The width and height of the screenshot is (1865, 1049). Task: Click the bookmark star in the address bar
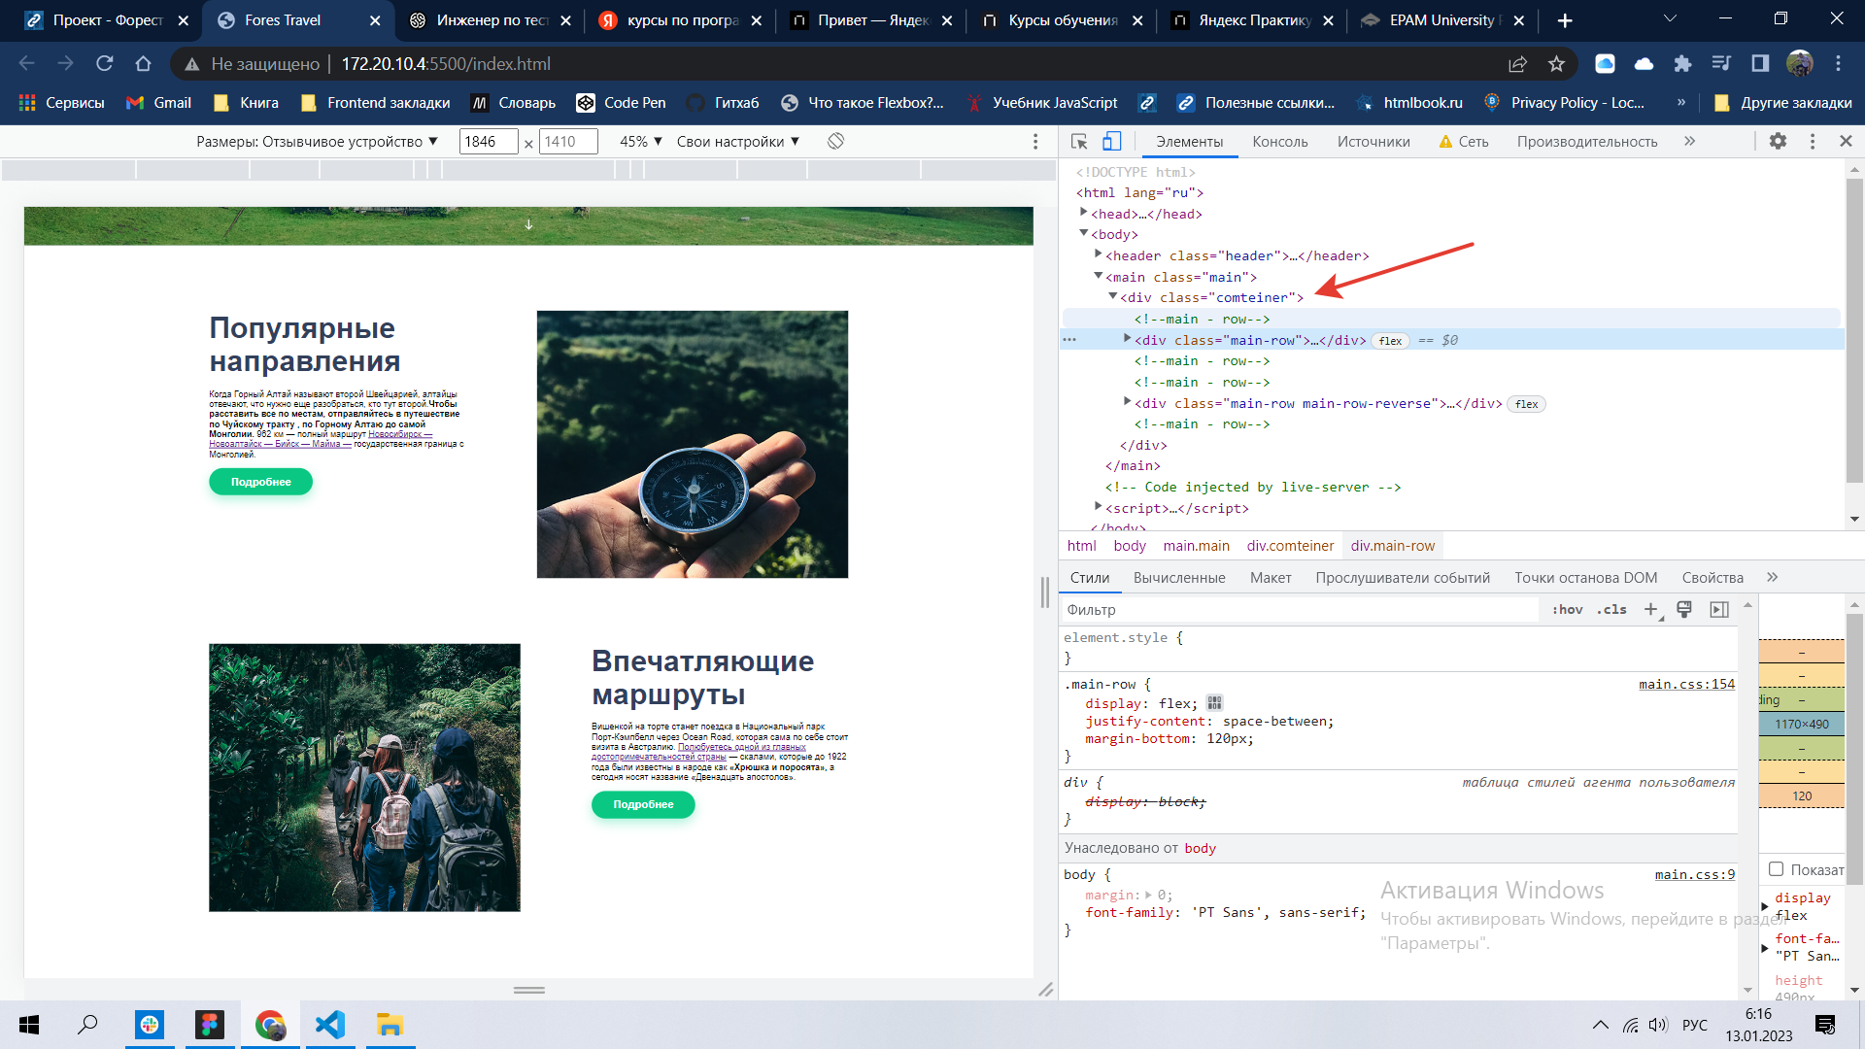tap(1556, 63)
